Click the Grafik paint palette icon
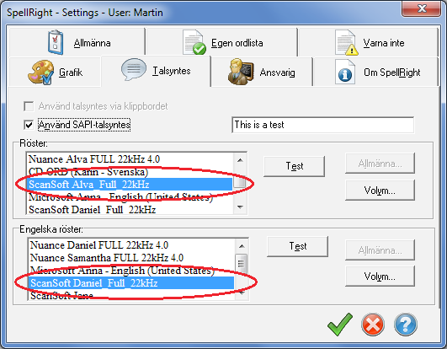 (40, 72)
